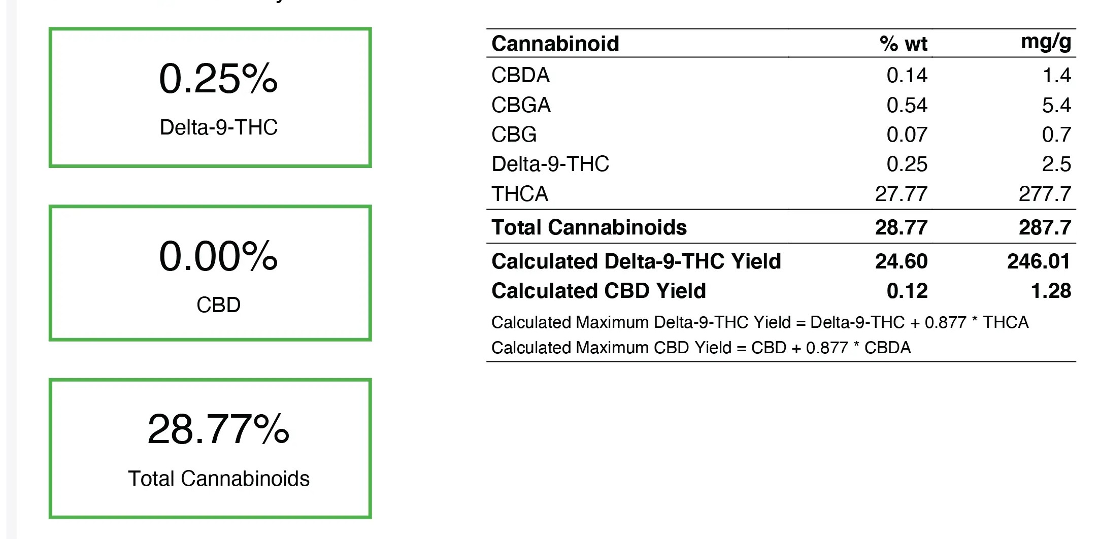
Task: Click the mg/g column header
Action: (x=1046, y=43)
